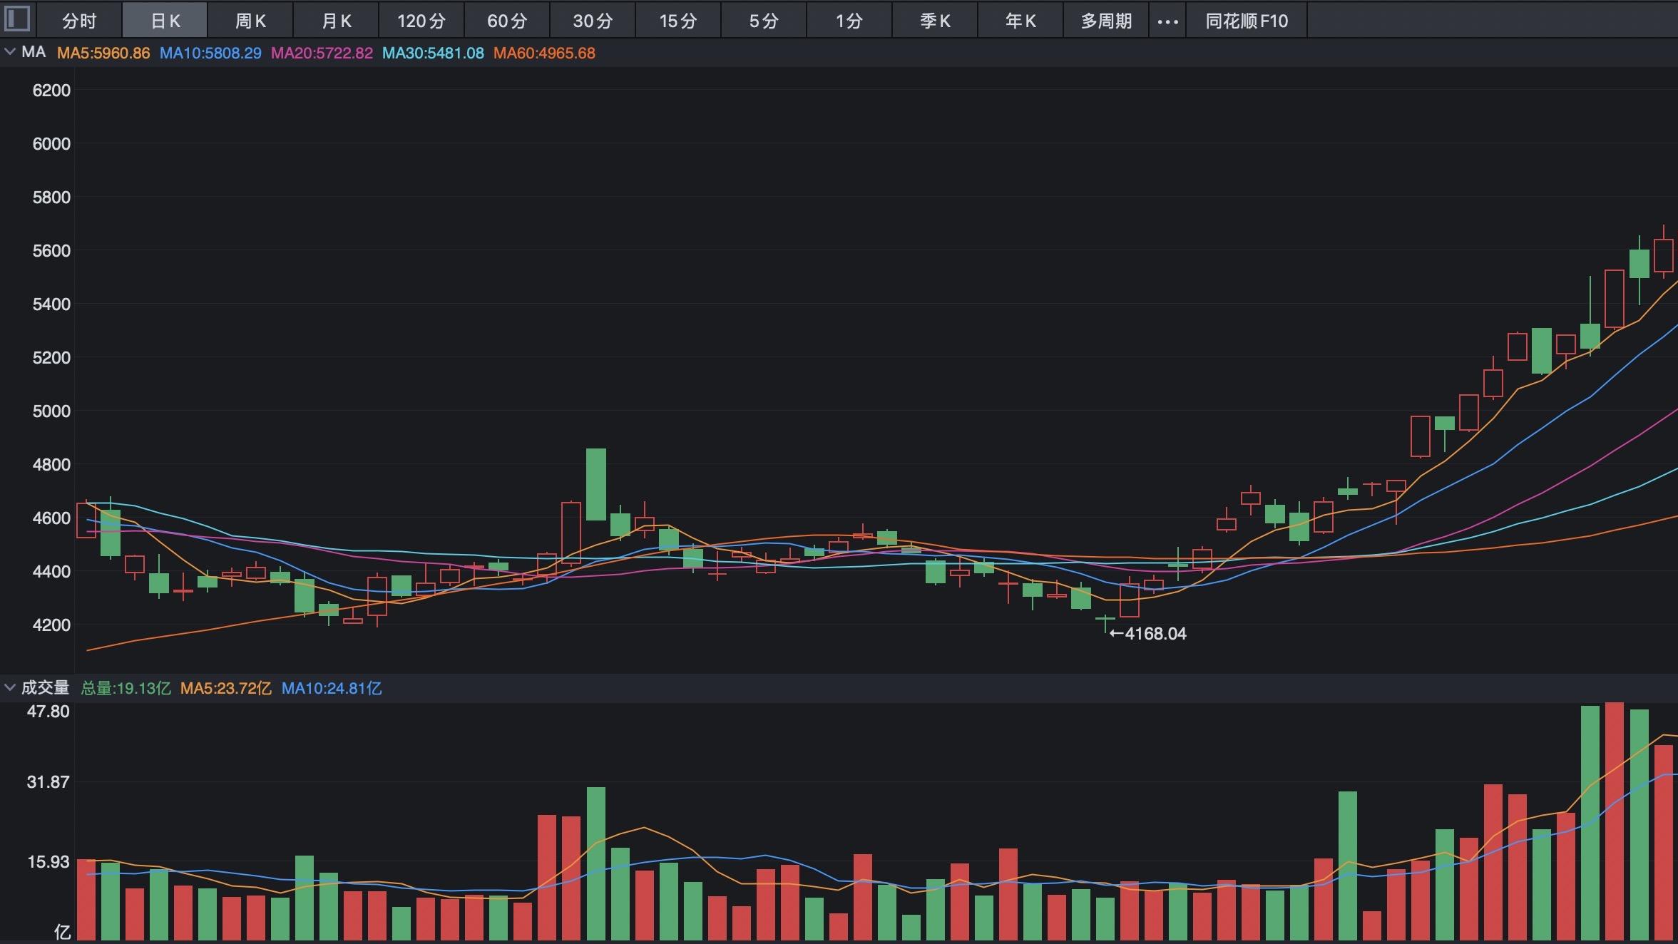Select the MA20:5722.82 legend
This screenshot has width=1678, height=944.
(322, 53)
